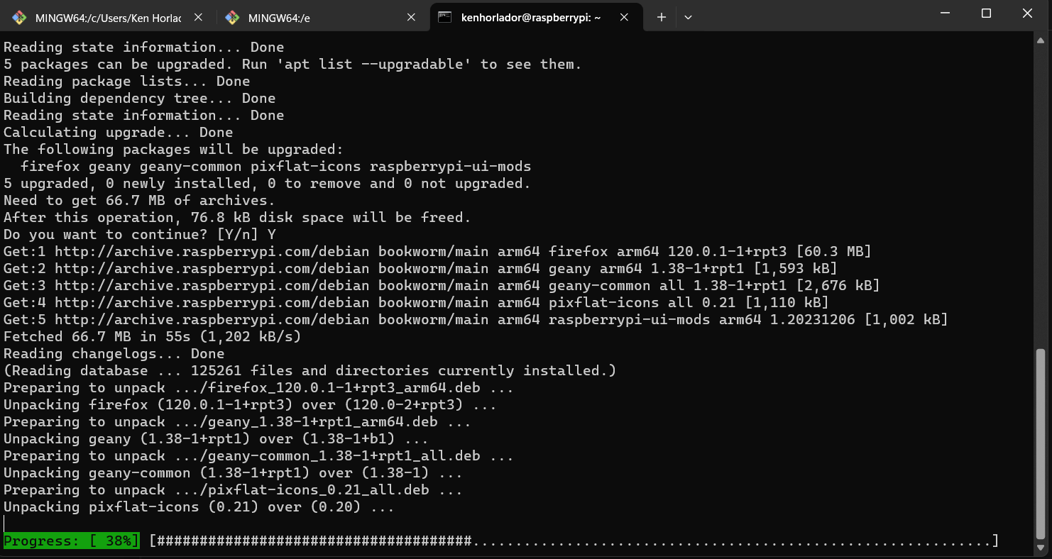Click the scrollbar up arrow
This screenshot has width=1052, height=559.
[x=1041, y=40]
